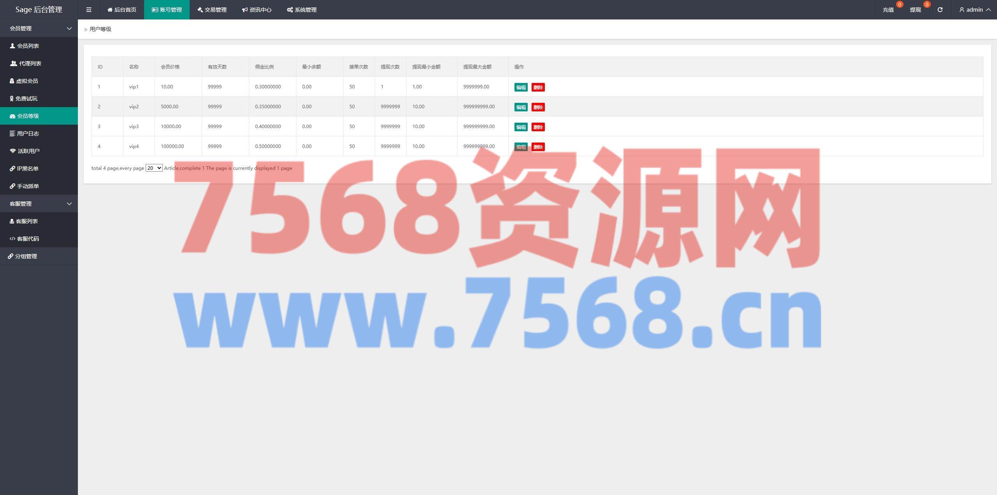
Task: Open 手动派单 sidebar entry
Action: point(27,186)
